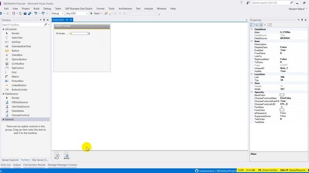Click the search icon in Quick Launch

pos(291,3)
